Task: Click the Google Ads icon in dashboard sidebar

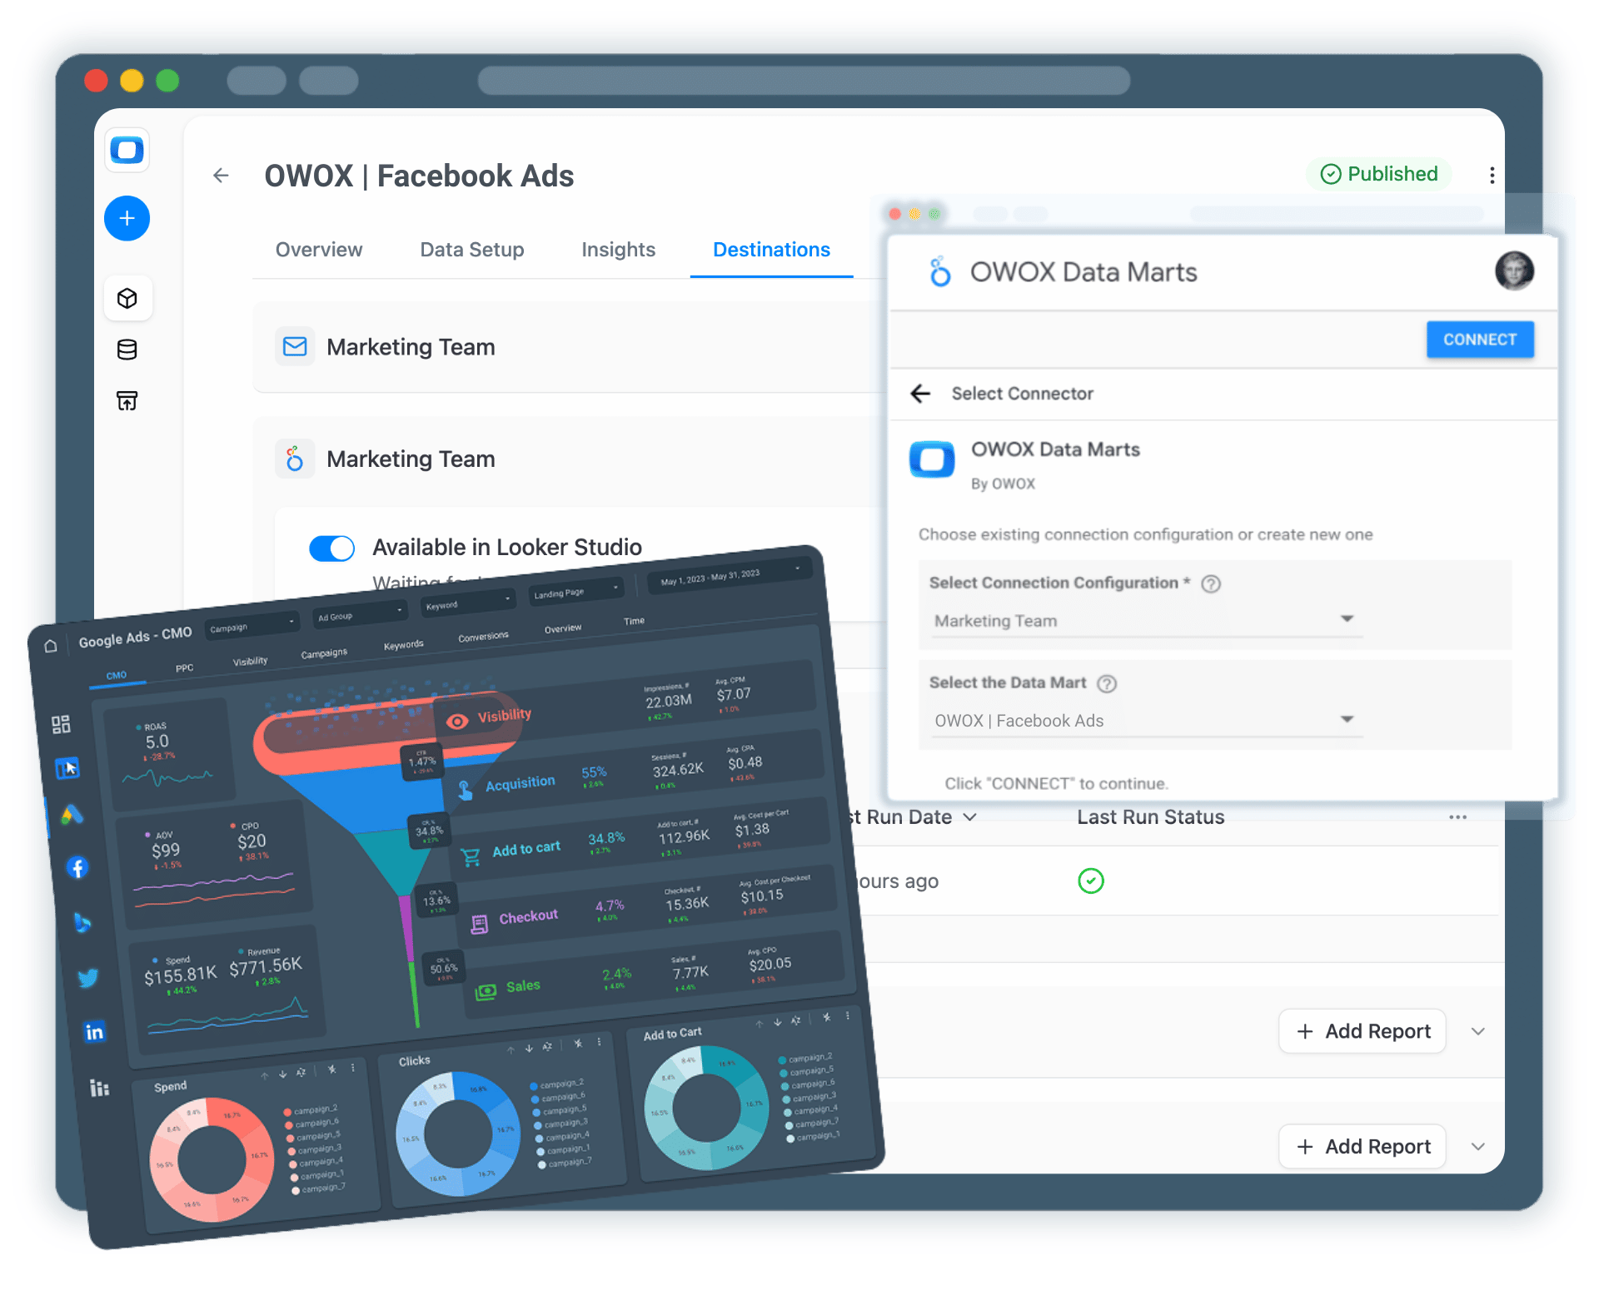Action: point(72,814)
